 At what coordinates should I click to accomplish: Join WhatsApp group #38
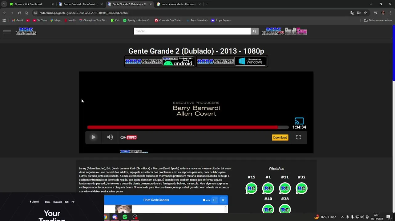pos(285,209)
